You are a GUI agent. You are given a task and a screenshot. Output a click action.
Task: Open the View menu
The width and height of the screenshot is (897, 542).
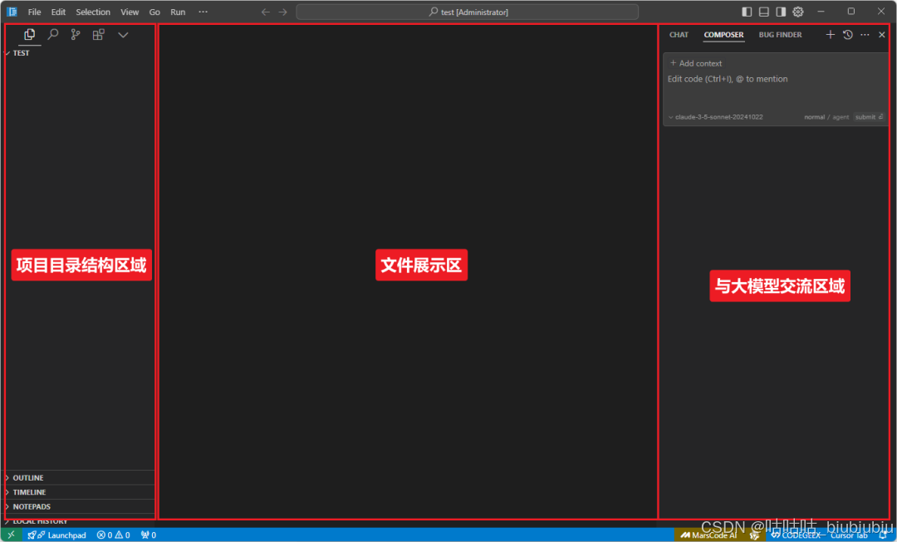(130, 12)
